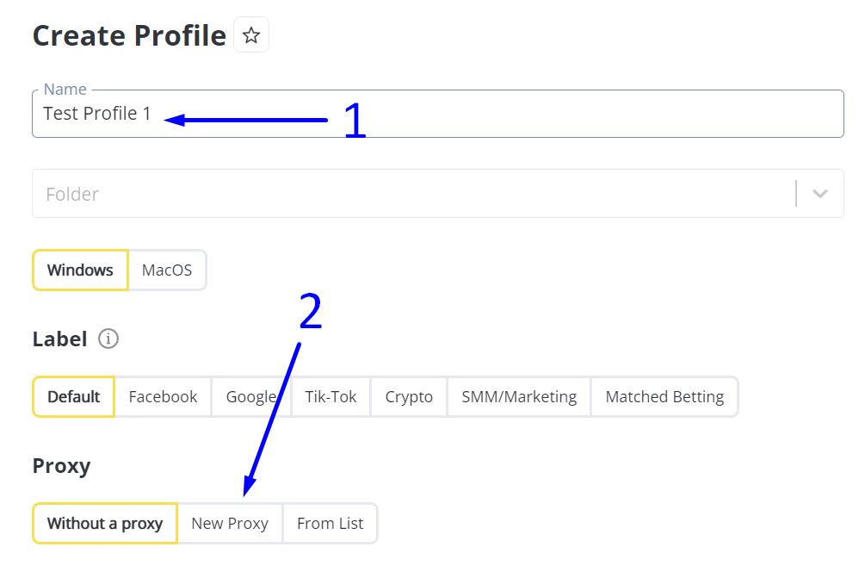The width and height of the screenshot is (865, 578).
Task: Select the SMM/Marketing label
Action: tap(519, 397)
